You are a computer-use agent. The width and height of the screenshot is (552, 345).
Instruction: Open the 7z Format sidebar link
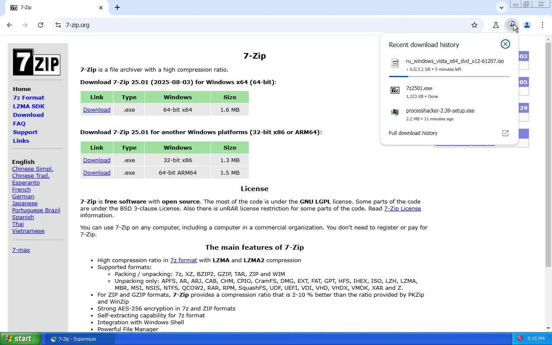(28, 97)
